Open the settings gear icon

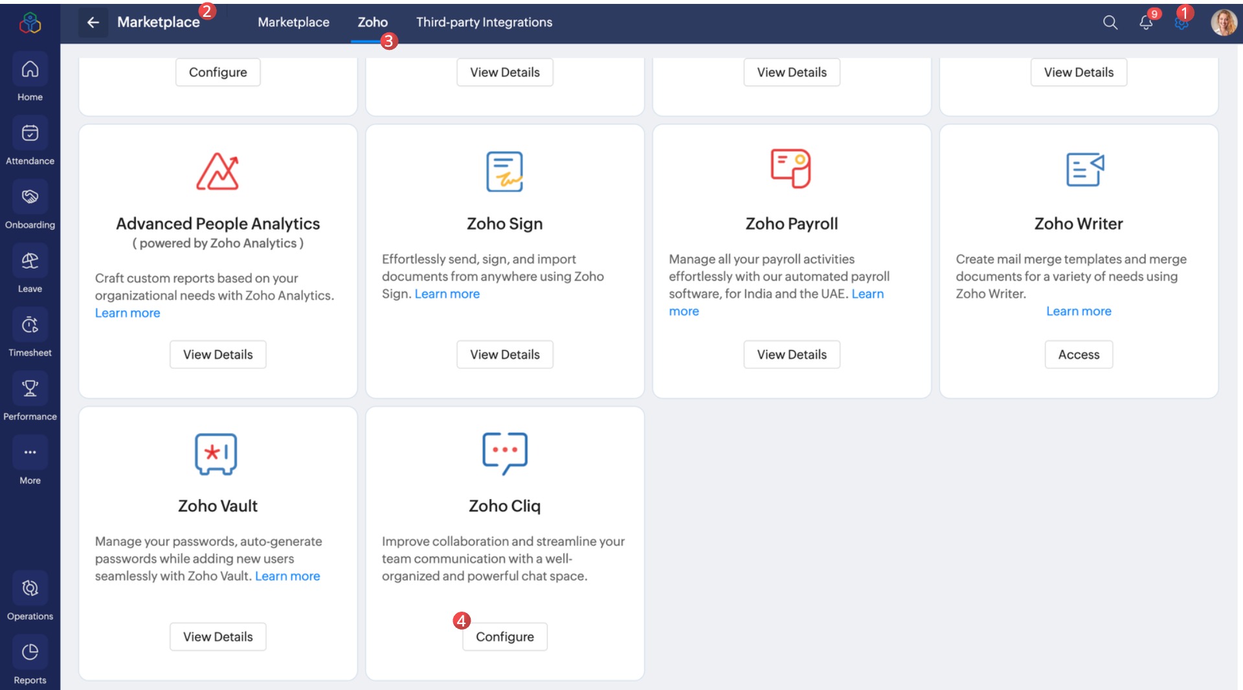click(1181, 23)
